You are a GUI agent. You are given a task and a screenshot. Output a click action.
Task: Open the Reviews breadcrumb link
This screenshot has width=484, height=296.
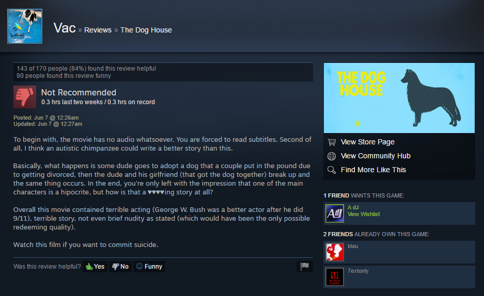98,30
